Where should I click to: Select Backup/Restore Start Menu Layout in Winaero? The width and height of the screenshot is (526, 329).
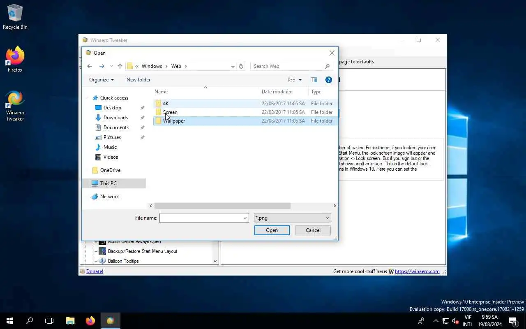click(138, 251)
